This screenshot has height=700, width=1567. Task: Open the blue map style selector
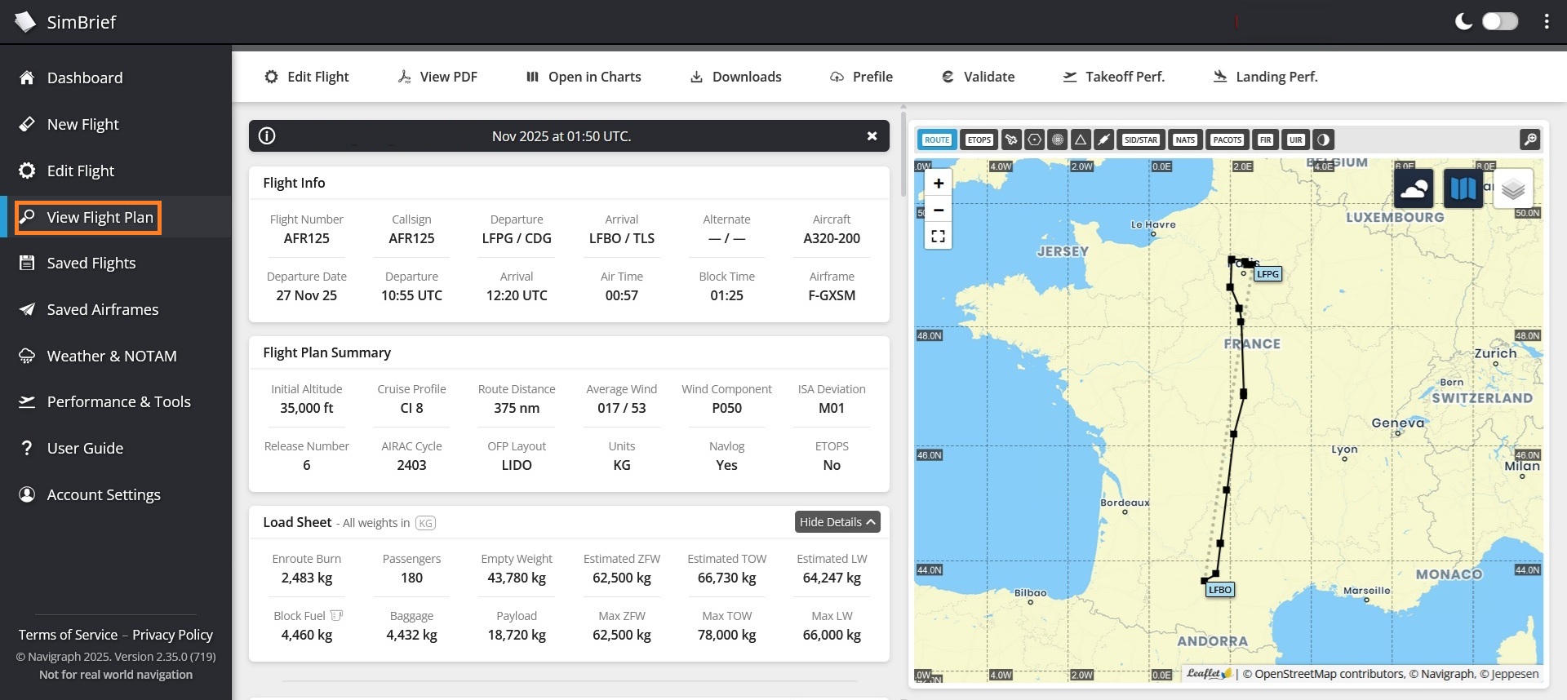coord(1463,188)
